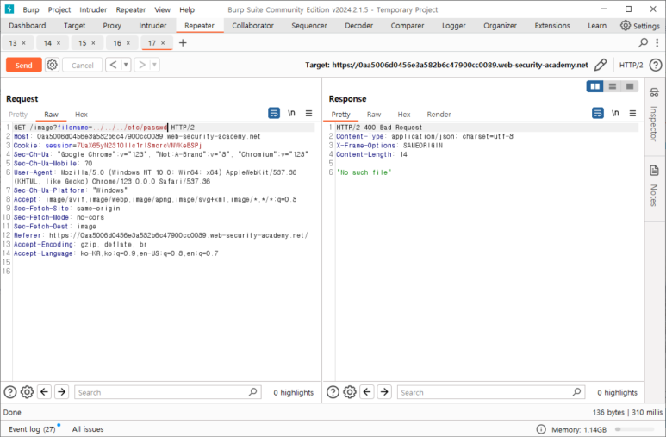Open the Burp menu
This screenshot has width=666, height=437.
[x=30, y=9]
